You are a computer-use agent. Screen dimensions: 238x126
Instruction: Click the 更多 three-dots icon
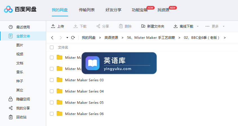click(x=207, y=26)
